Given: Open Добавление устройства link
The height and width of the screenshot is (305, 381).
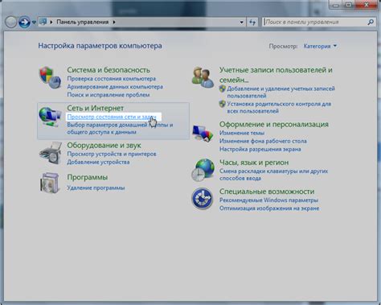Looking at the screenshot, I should (x=98, y=162).
